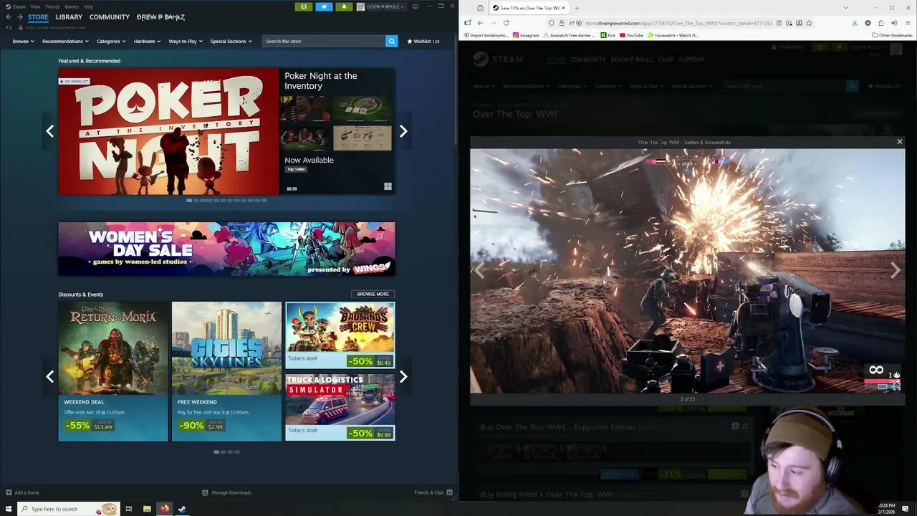Open Firefox hamburger menu
This screenshot has height=516, width=917.
(x=908, y=23)
